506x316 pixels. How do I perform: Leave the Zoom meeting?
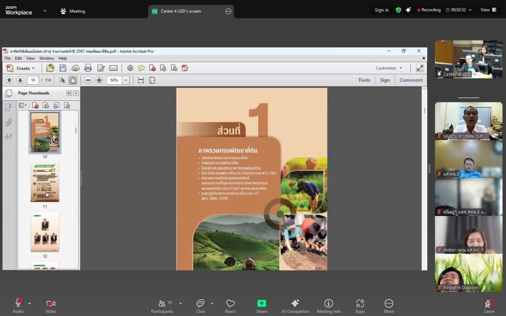489,306
